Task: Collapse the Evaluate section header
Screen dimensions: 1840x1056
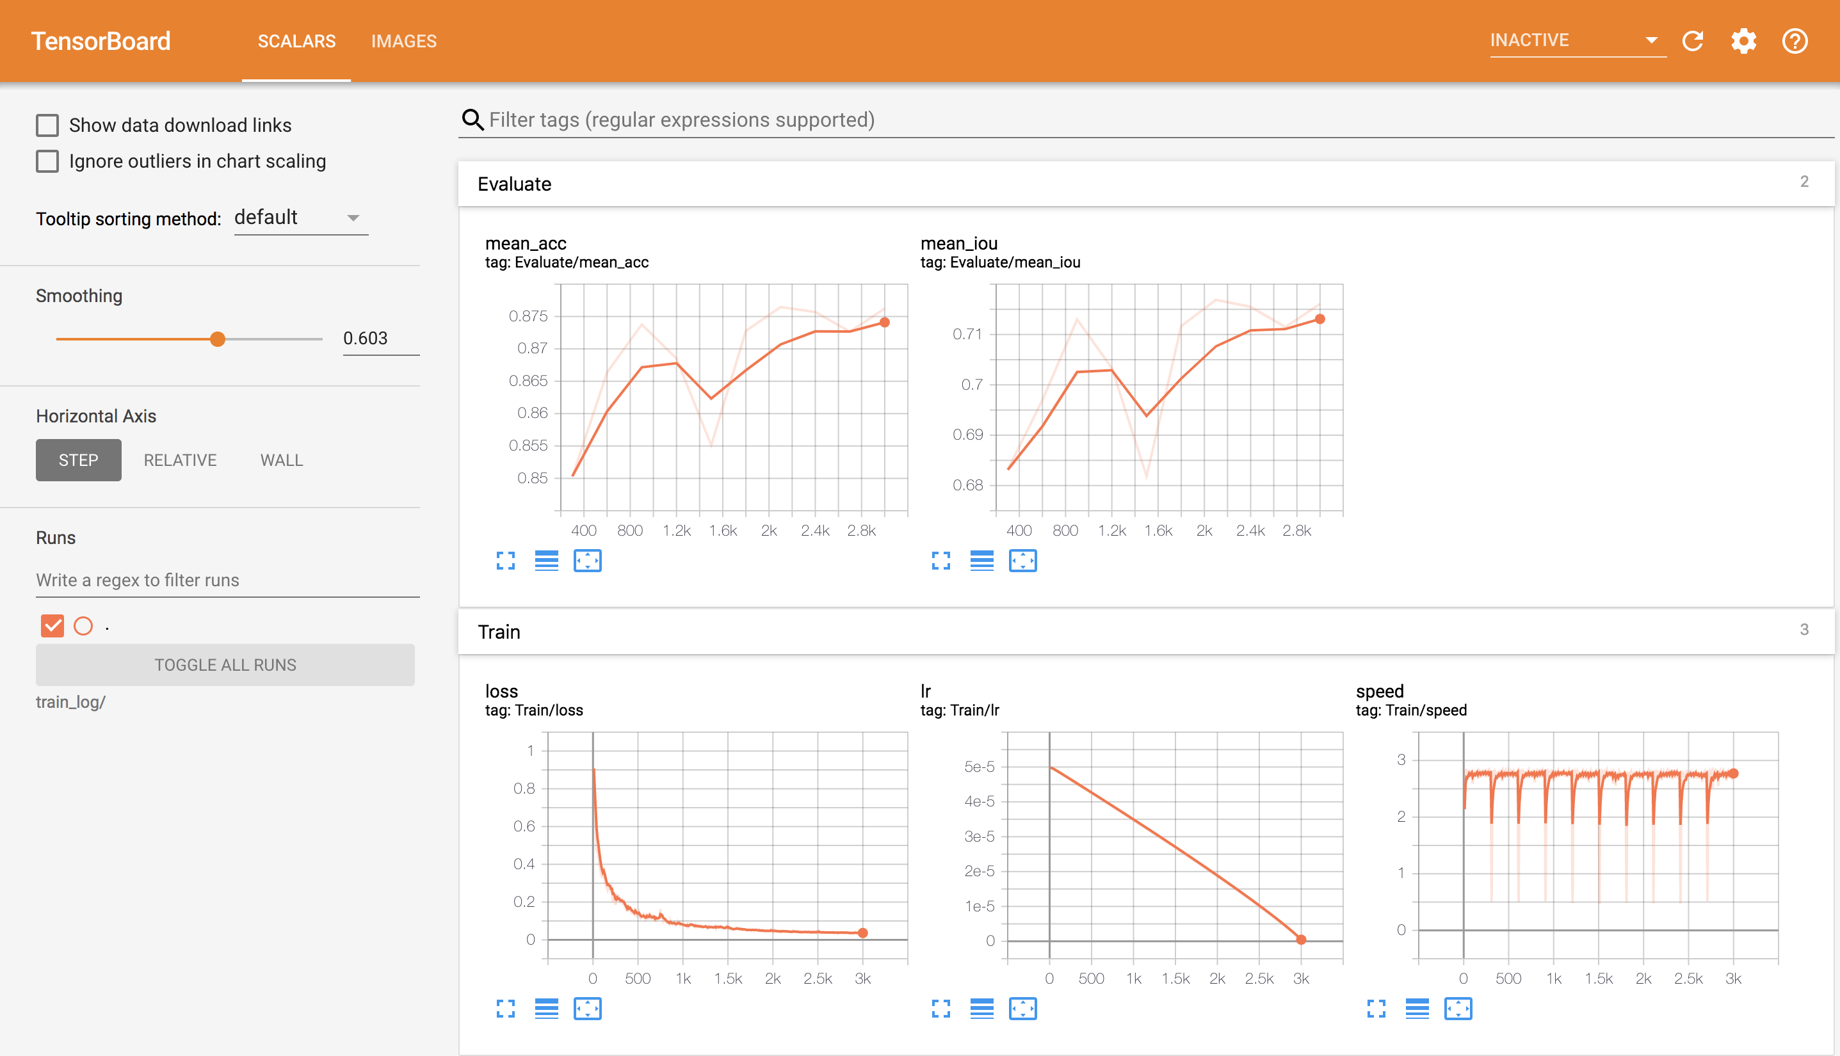Action: (x=1145, y=184)
